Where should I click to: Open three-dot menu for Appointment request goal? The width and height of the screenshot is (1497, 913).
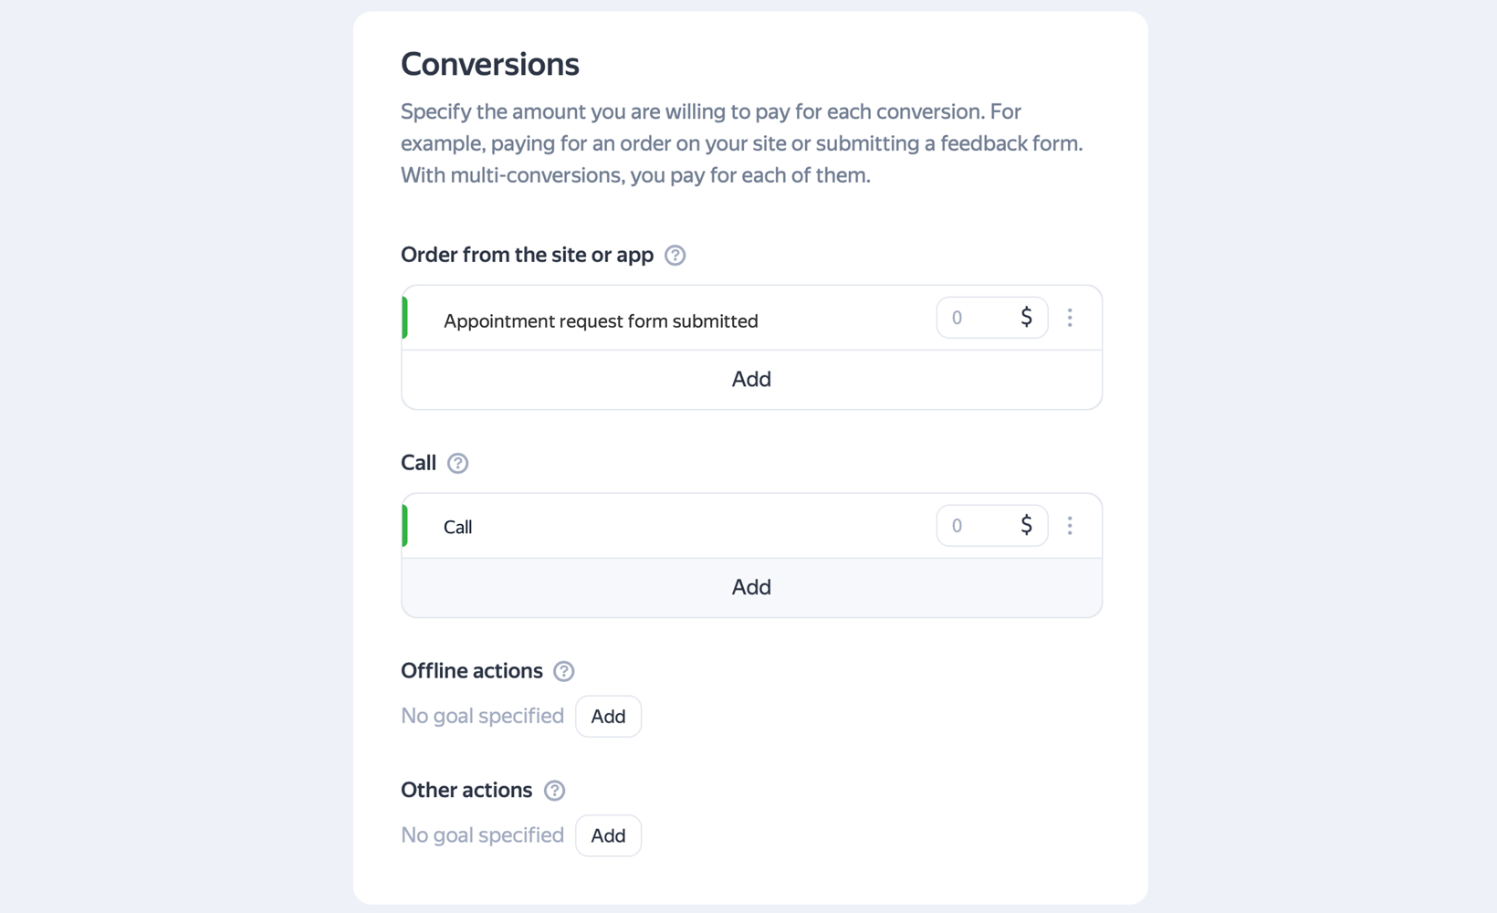tap(1070, 318)
